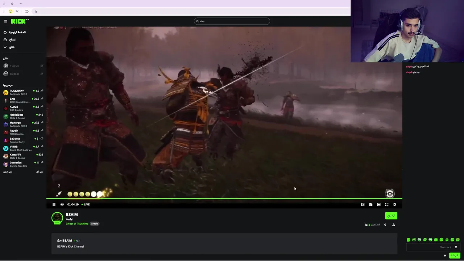Viewport: 464px width, 261px height.
Task: Click the VIRUS channel avatar
Action: (6, 148)
